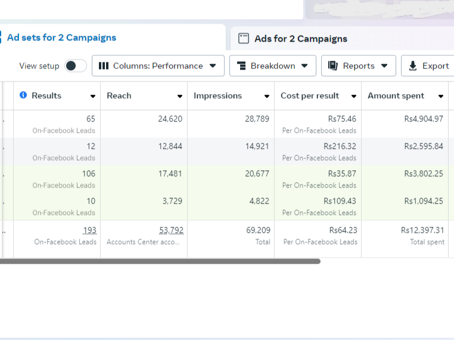Click the Amount spent column header

[x=396, y=96]
